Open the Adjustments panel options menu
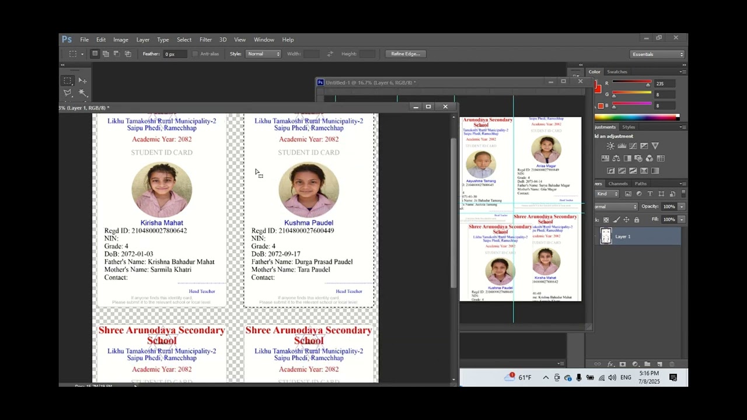The height and width of the screenshot is (420, 747). [683, 127]
